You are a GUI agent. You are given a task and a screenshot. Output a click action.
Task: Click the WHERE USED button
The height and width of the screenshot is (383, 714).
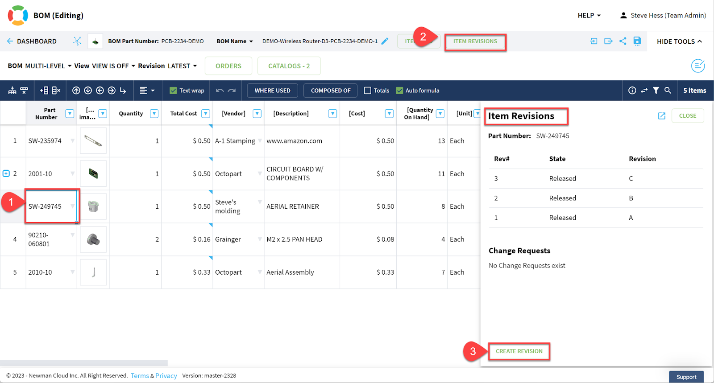[272, 91]
